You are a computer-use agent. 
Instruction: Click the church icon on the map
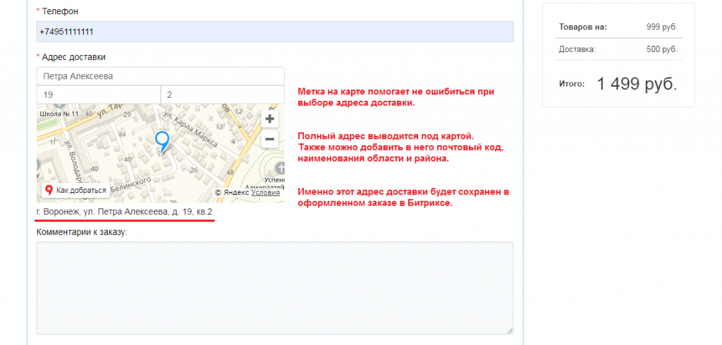[x=281, y=168]
